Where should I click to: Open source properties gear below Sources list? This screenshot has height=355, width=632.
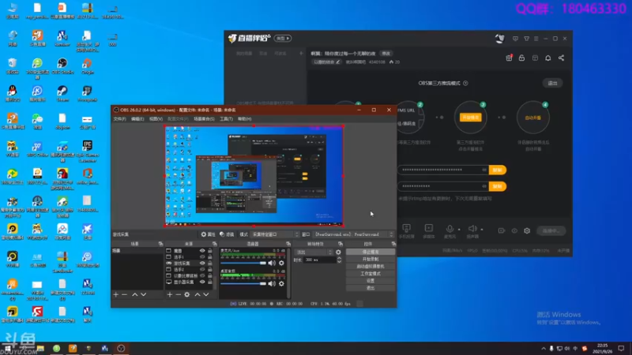click(187, 294)
